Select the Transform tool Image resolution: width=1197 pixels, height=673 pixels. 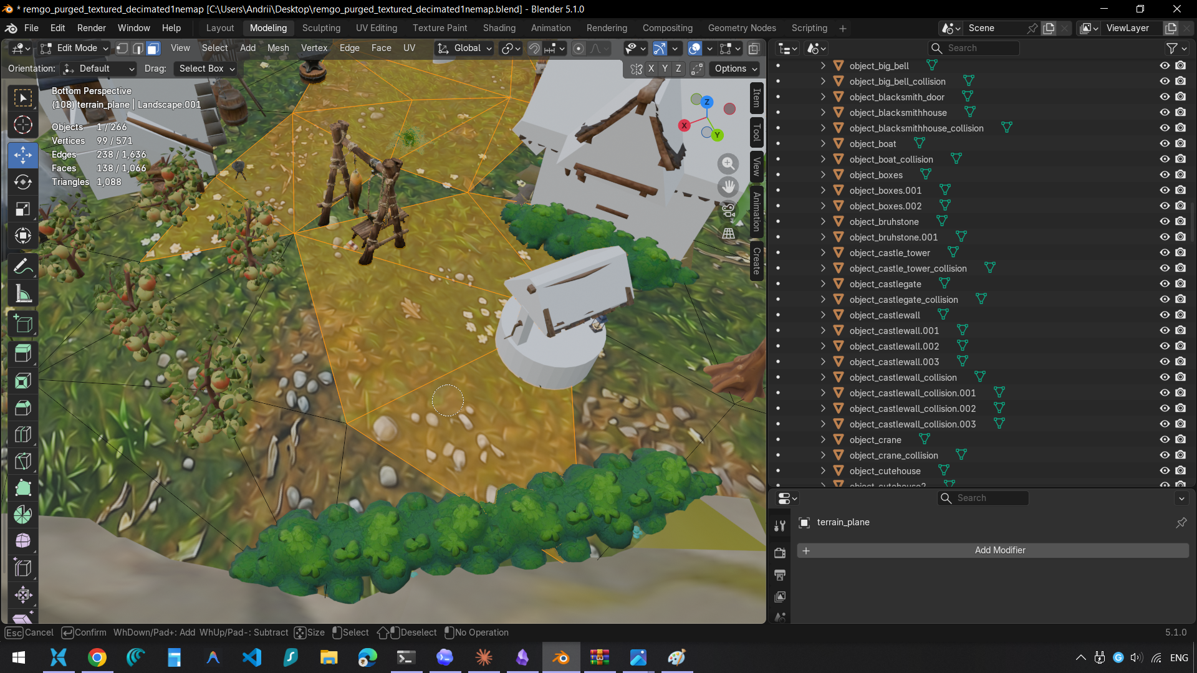pos(23,236)
